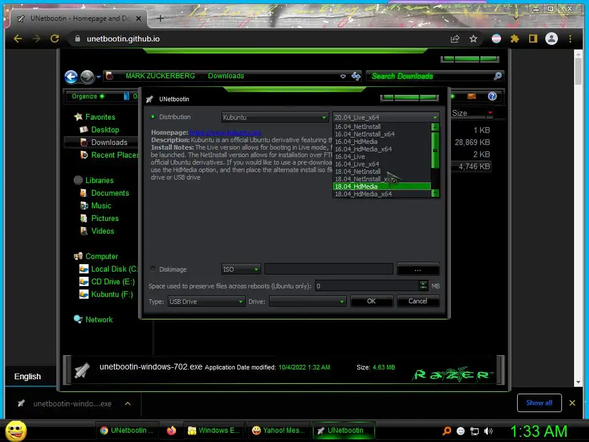Click the network tray icon
589x442 pixels.
coord(475,431)
